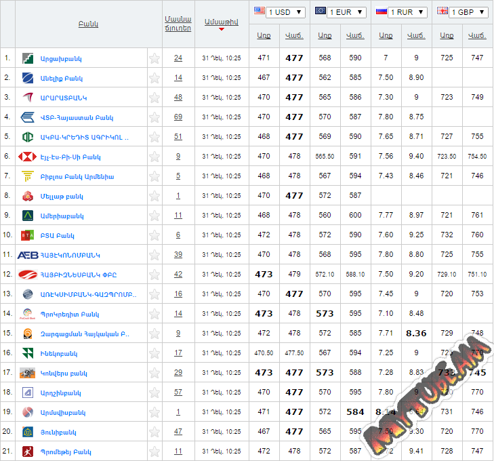Viewport: 494px width, 461px height.
Task: Click the Mellat Bank logo icon
Action: coord(28,196)
